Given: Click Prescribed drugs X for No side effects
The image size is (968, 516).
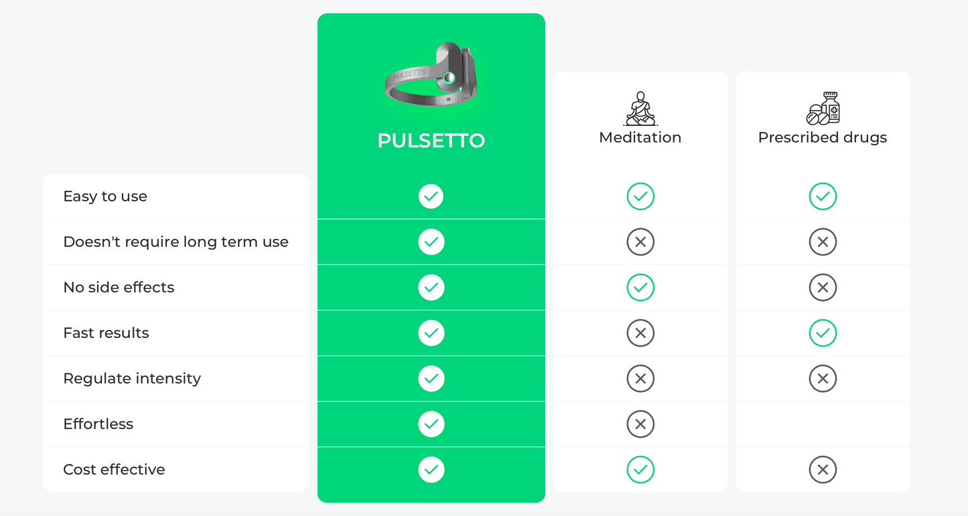Looking at the screenshot, I should [x=823, y=287].
